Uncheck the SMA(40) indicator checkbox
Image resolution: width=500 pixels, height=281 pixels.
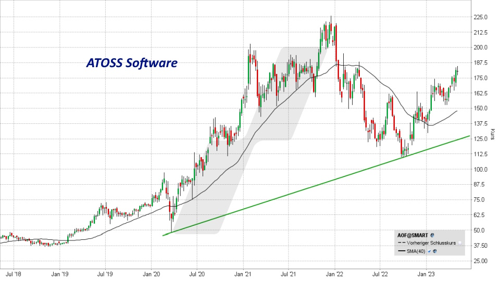(429, 251)
